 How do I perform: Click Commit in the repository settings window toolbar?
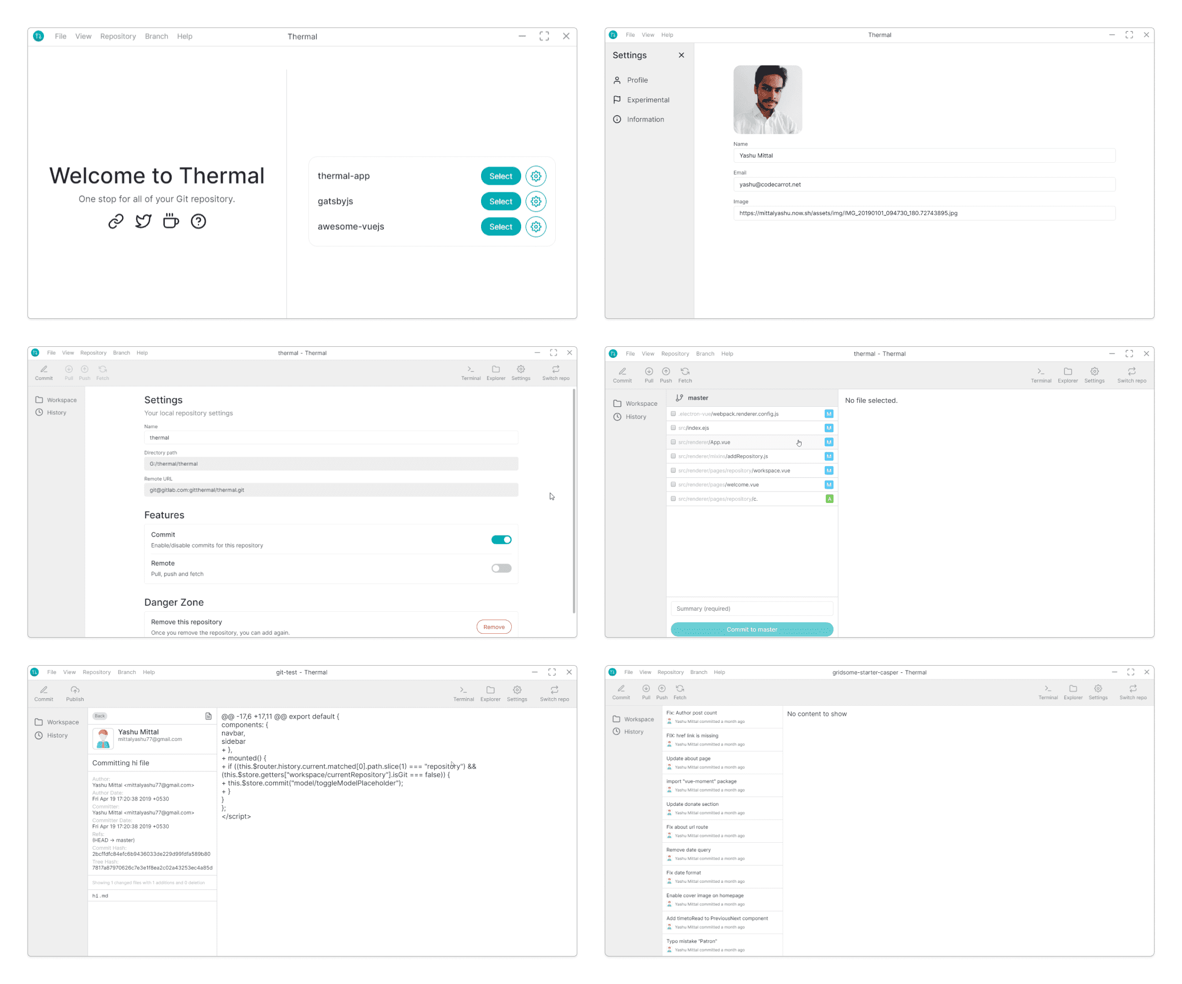point(44,373)
